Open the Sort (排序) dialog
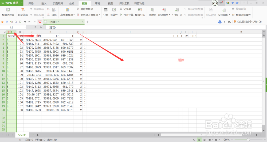Viewport: 267px width, 142px height. pyautogui.click(x=54, y=12)
